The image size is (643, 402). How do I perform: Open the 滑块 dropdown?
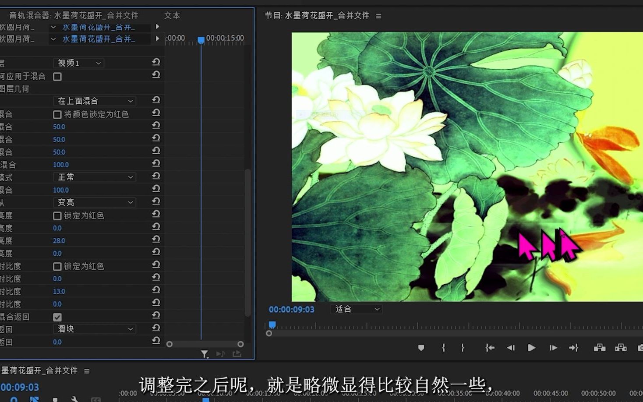pos(95,329)
